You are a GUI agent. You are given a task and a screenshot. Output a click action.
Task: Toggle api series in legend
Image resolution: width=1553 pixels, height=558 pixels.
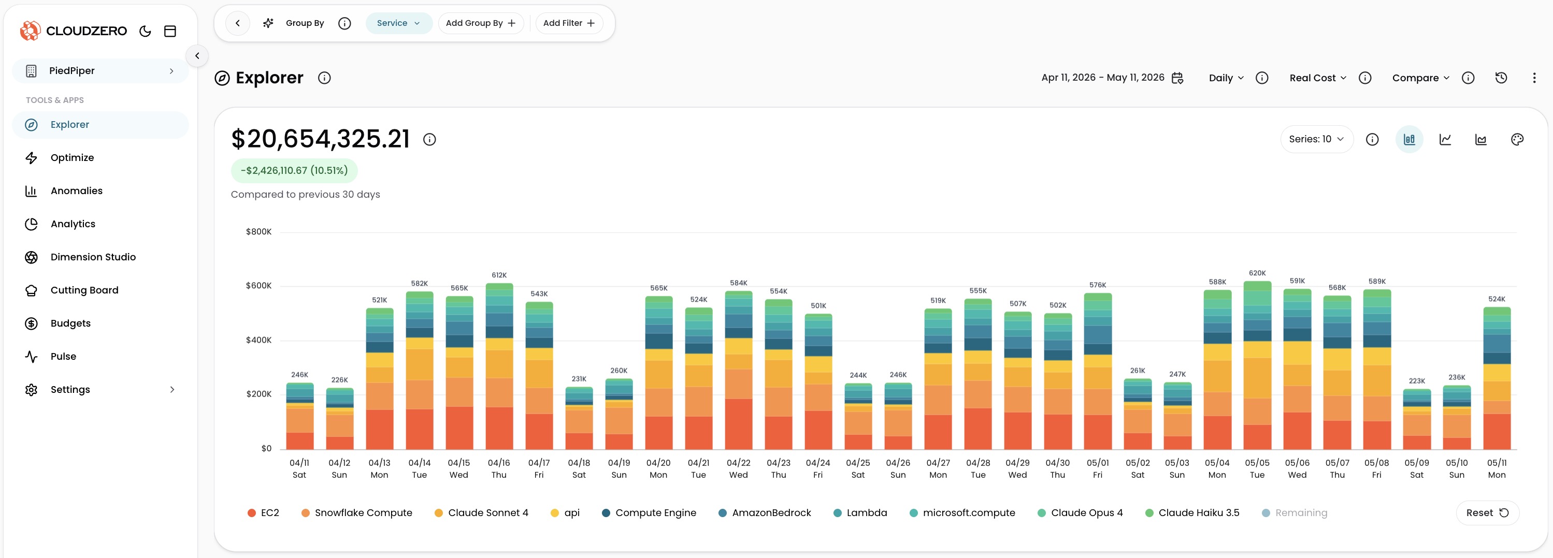[565, 513]
